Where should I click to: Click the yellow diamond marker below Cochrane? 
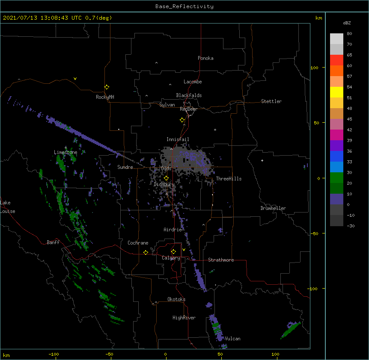tap(146, 252)
